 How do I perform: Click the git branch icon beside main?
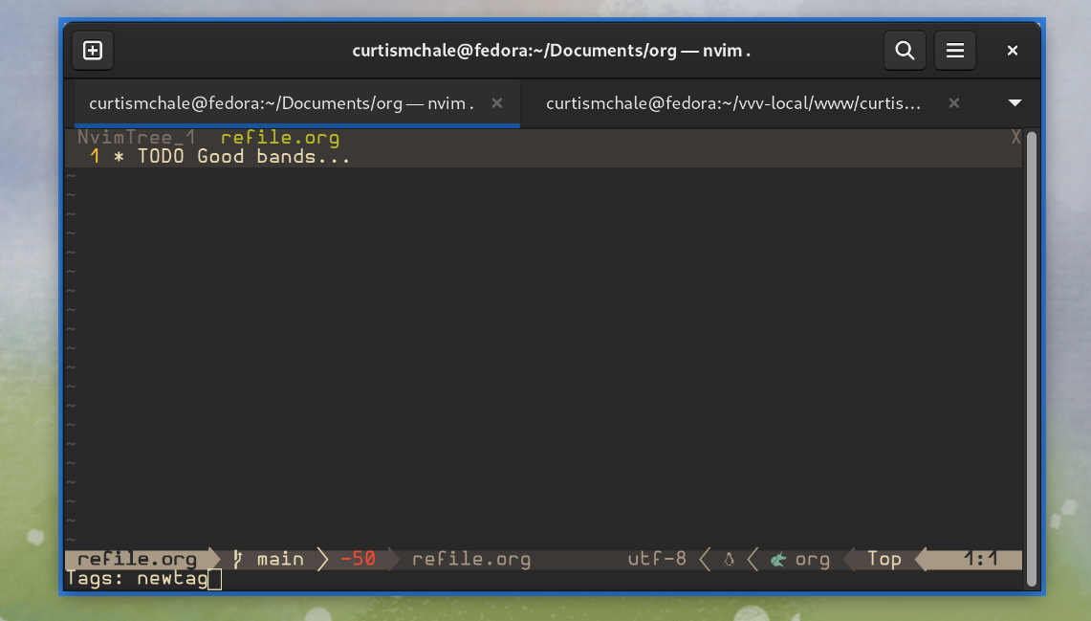coord(237,560)
